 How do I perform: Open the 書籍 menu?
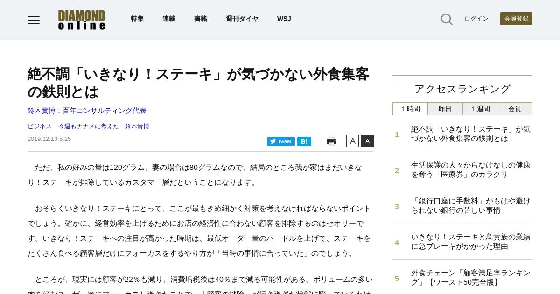(x=201, y=19)
